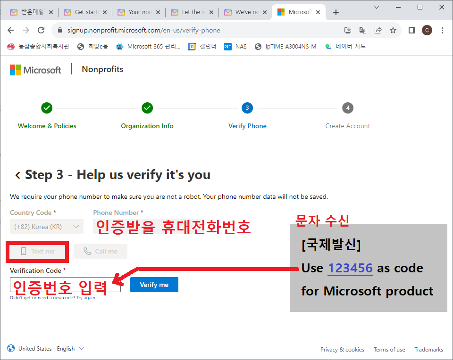Open Terms of use link
The height and width of the screenshot is (360, 453).
389,350
